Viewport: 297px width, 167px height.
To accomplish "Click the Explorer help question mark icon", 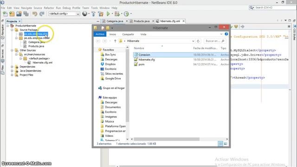I will 226,34.
